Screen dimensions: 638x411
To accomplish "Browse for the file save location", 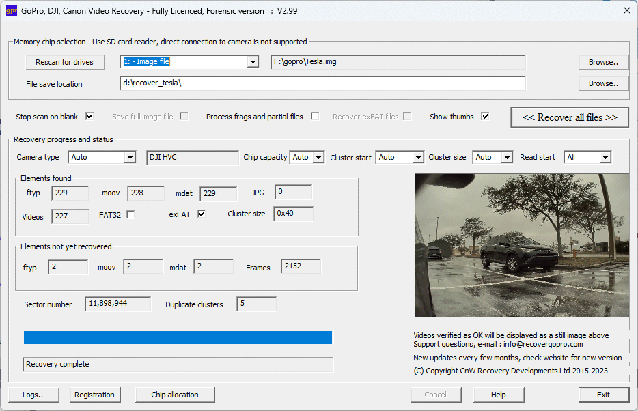I will click(603, 83).
